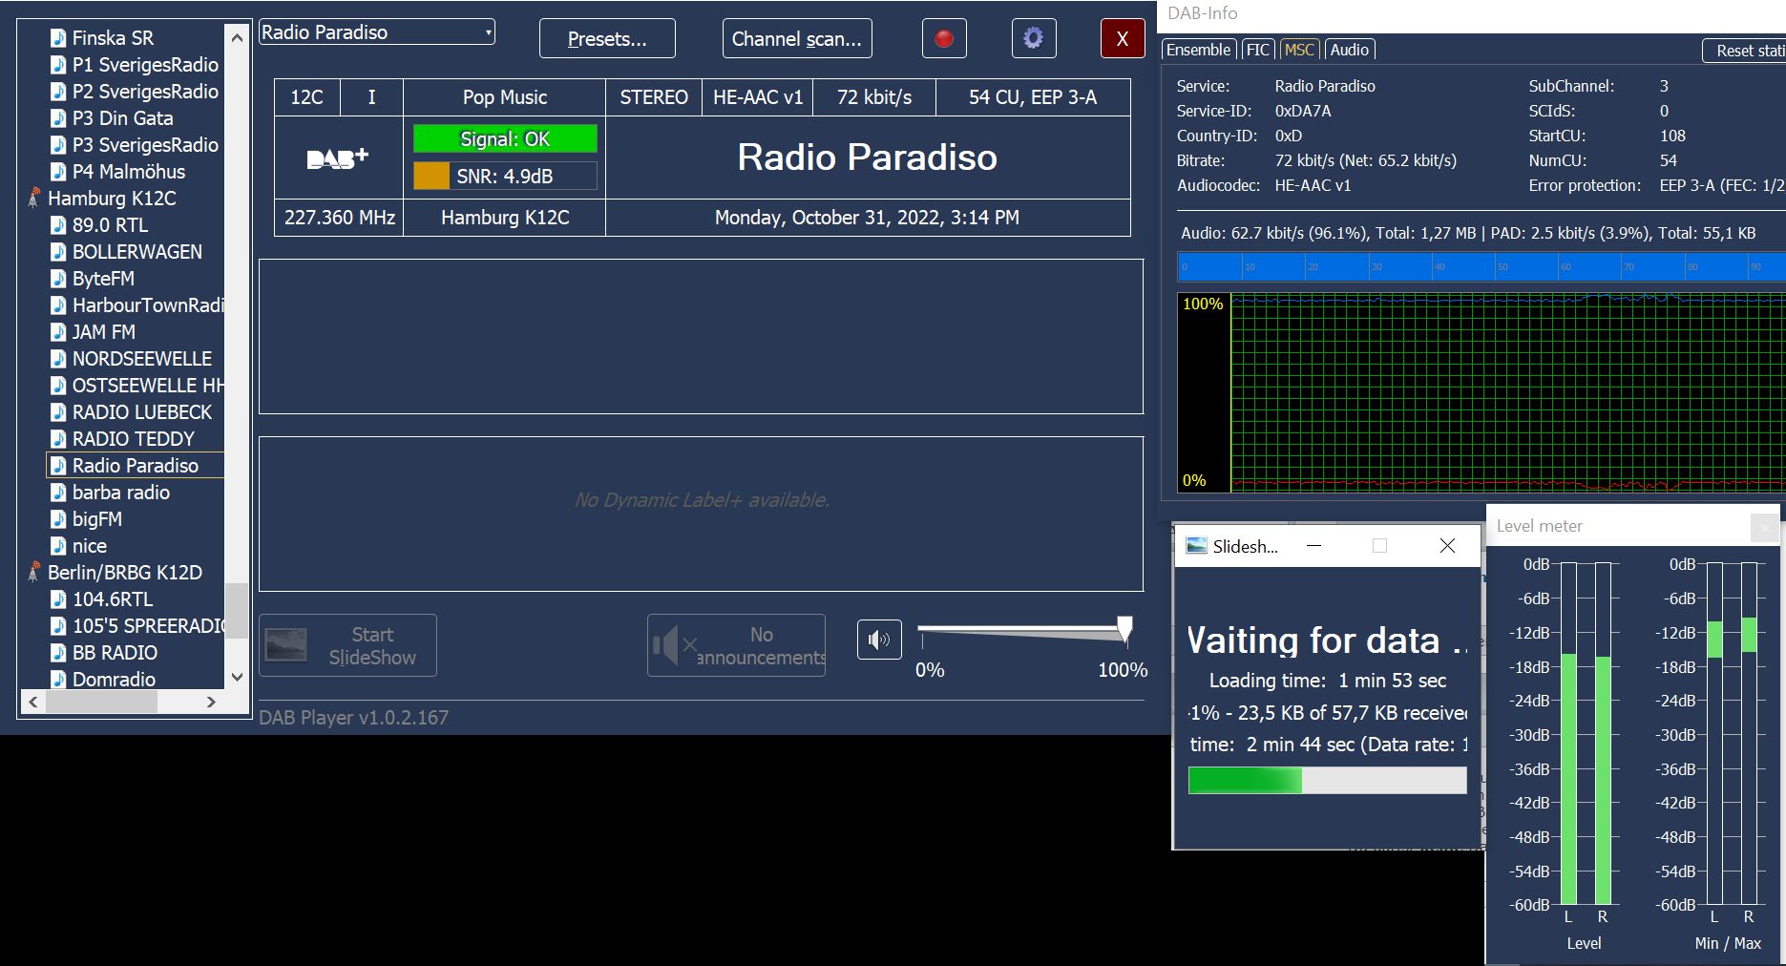
Task: Open the Presets dialog
Action: coord(607,39)
